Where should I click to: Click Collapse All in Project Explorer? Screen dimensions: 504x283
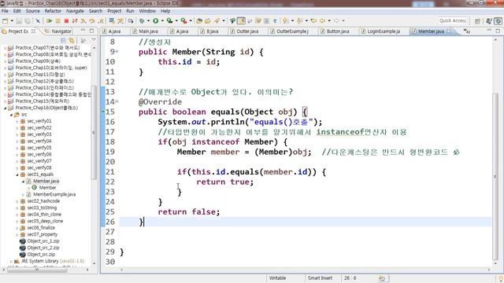(x=63, y=41)
